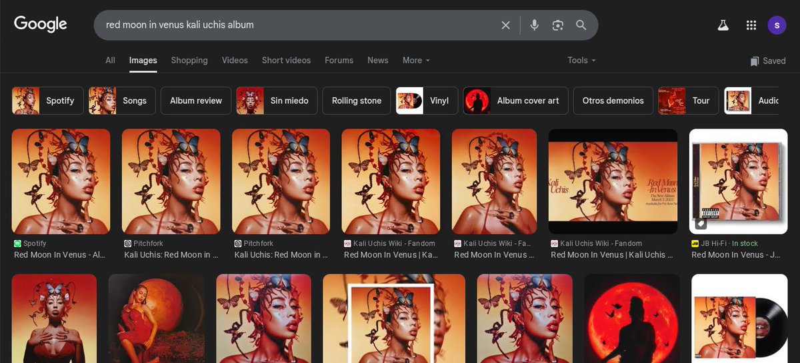Apply the Sin miedo filter chip

coord(277,101)
